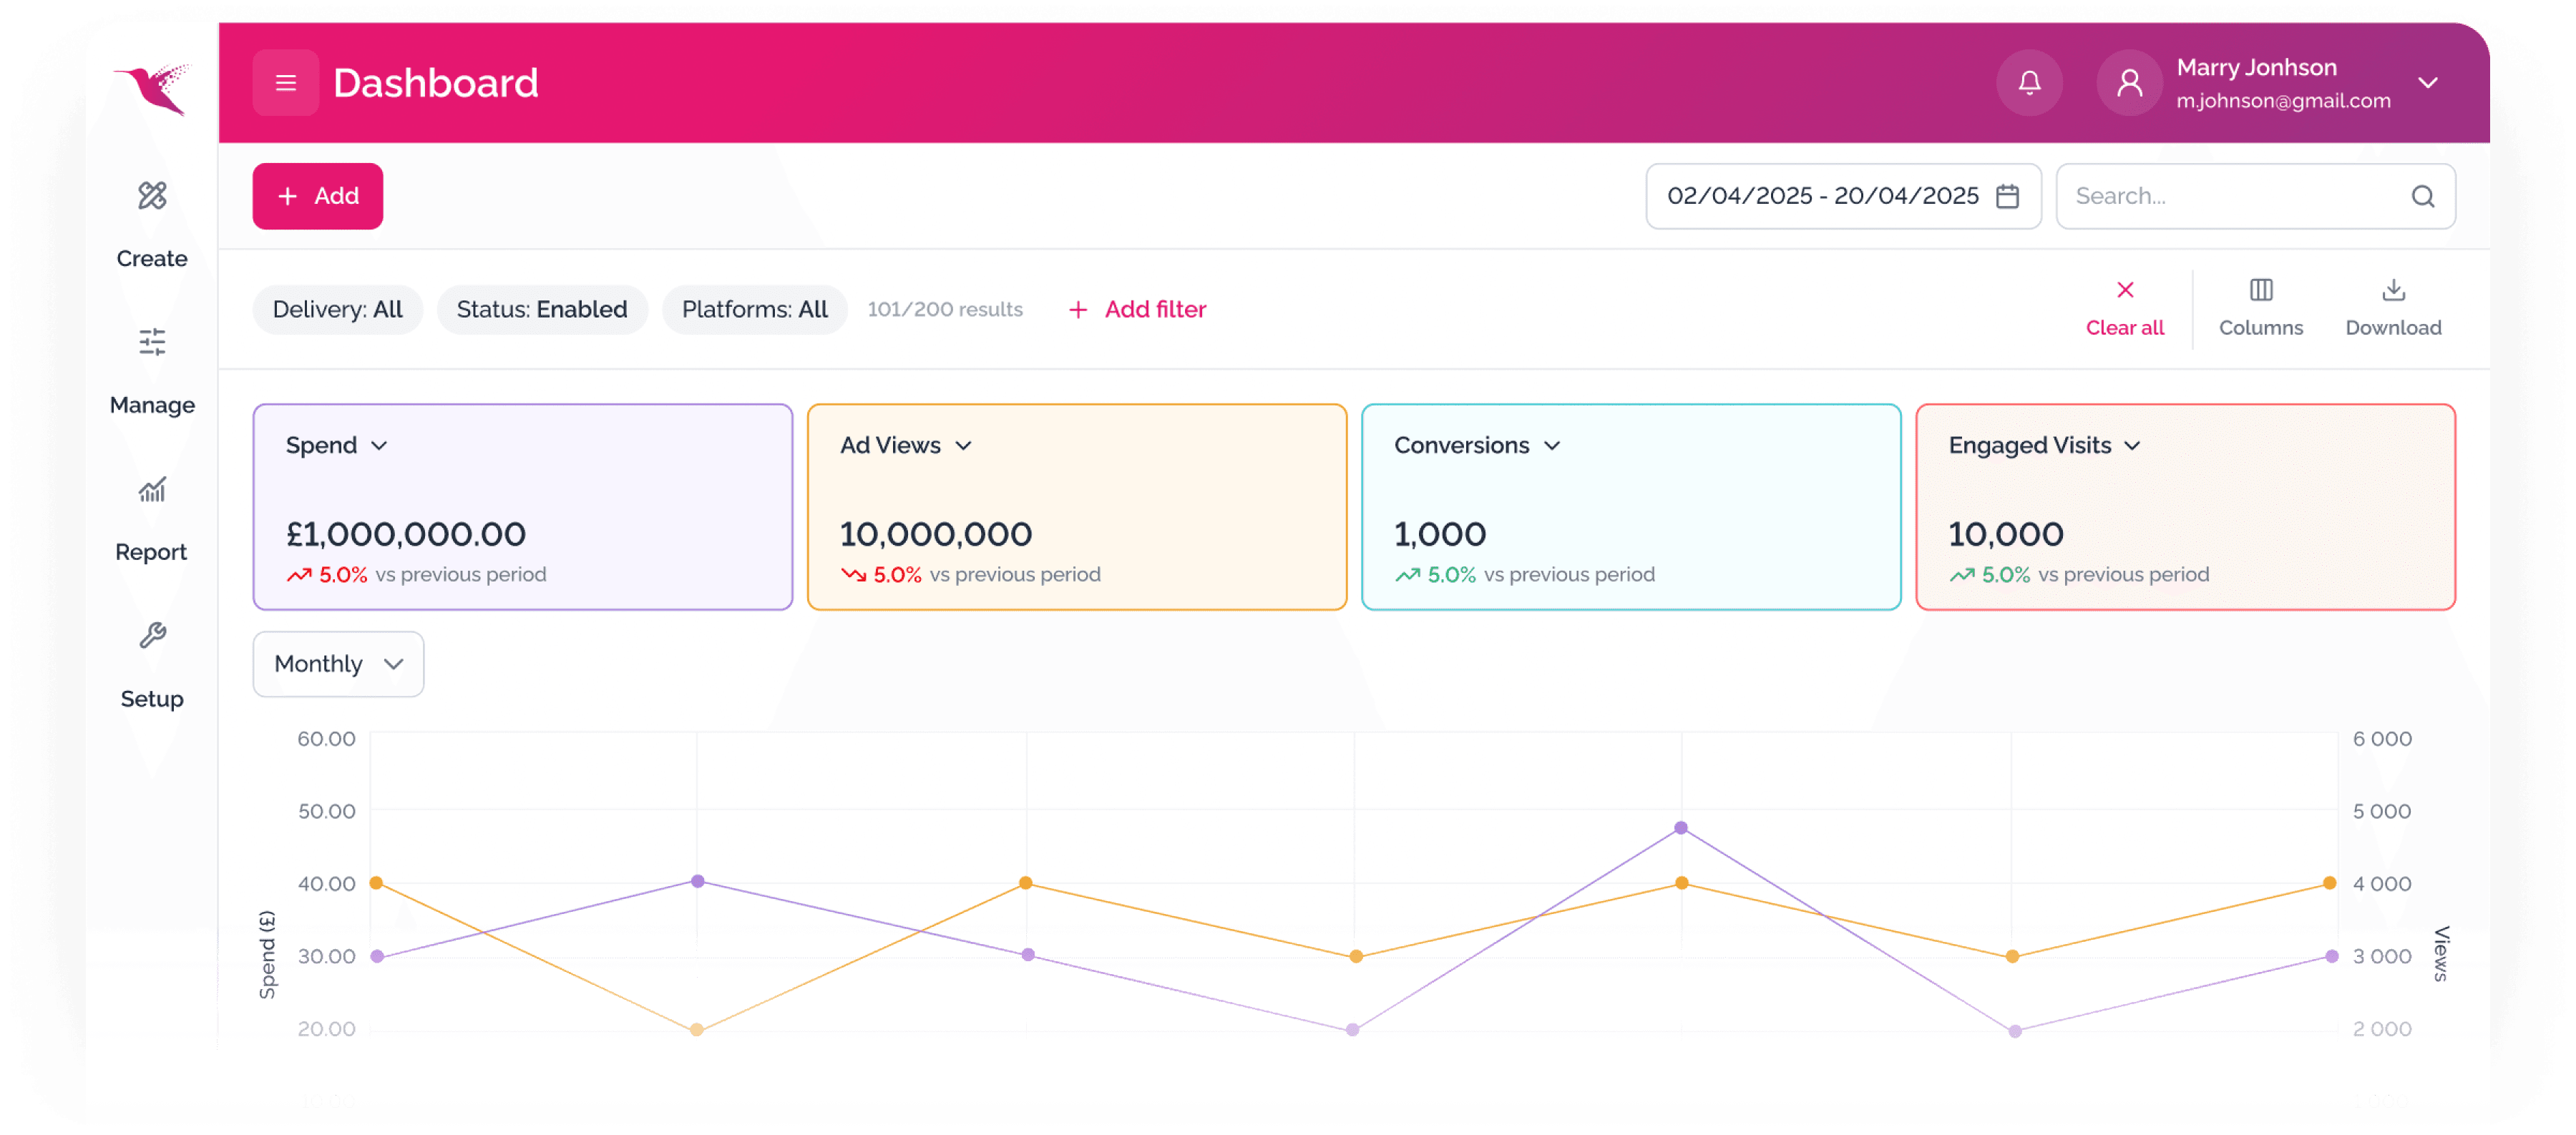Open the Create section icon
The image size is (2576, 1135).
152,196
